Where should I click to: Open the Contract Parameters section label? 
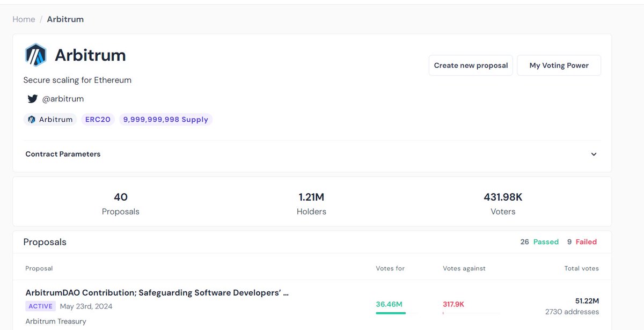63,154
